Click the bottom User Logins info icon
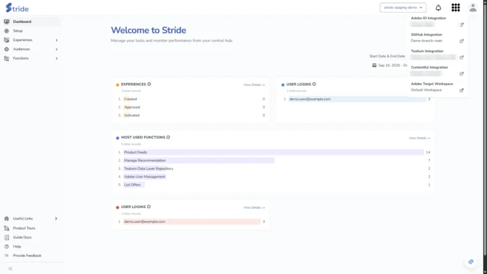This screenshot has width=487, height=274. tap(149, 207)
